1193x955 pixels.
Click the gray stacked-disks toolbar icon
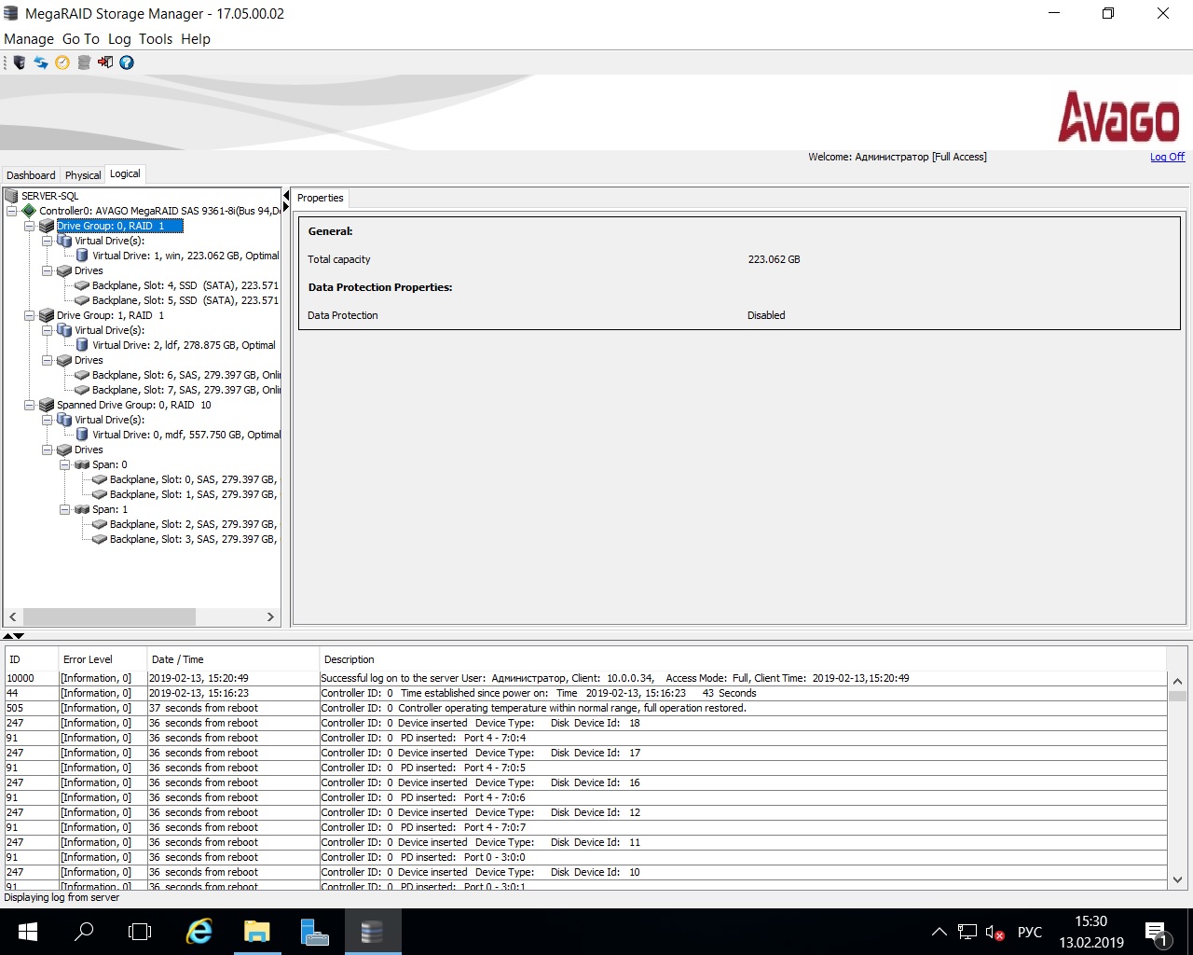click(x=84, y=62)
